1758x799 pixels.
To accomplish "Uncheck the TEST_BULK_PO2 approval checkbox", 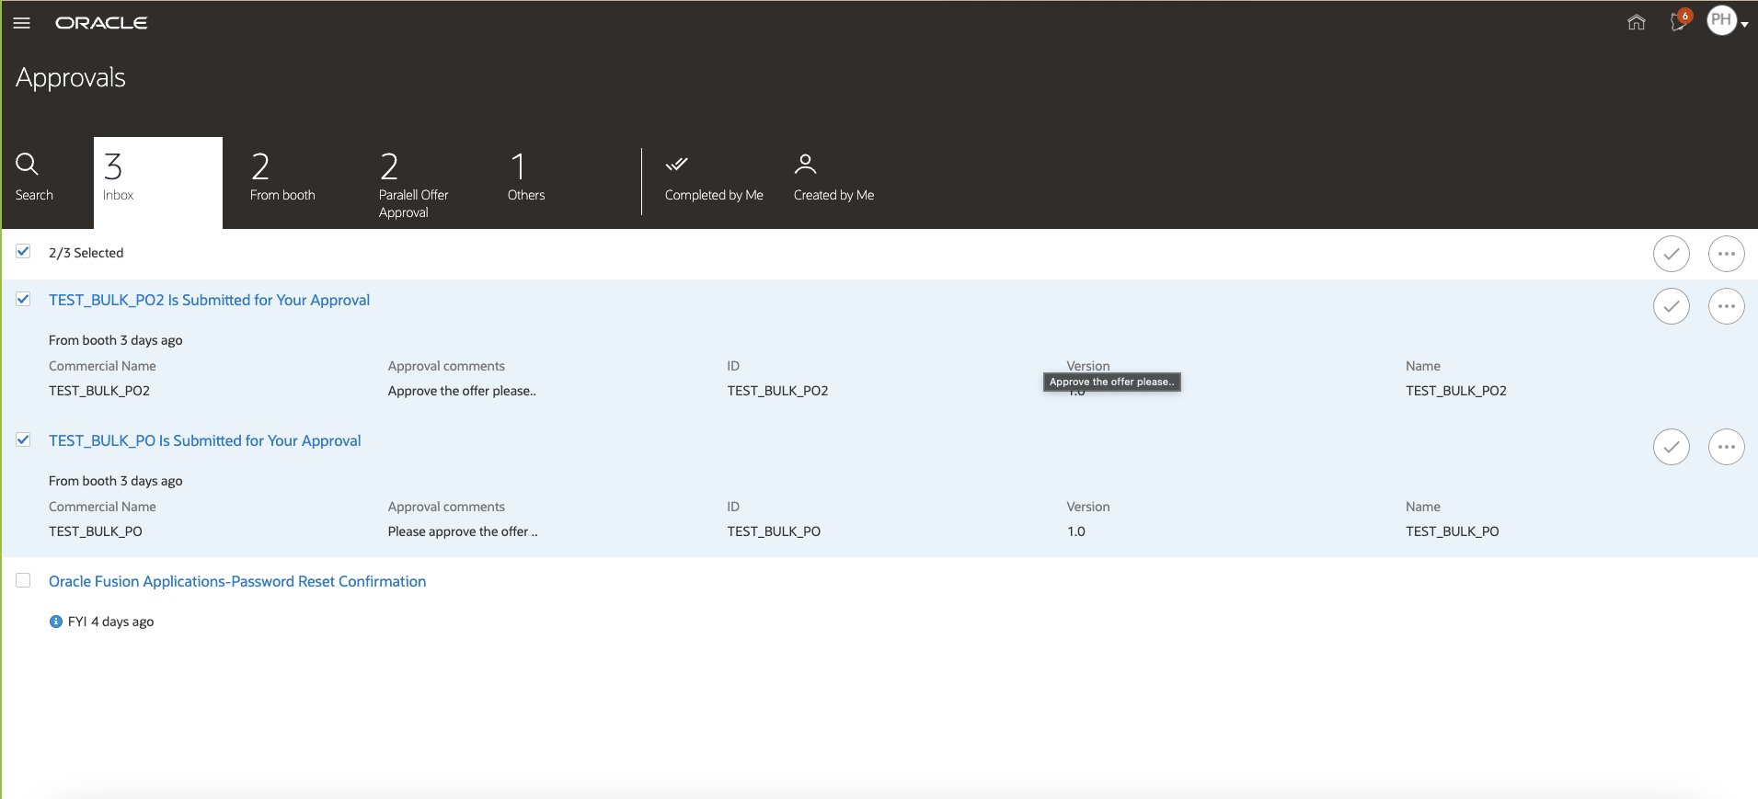I will click(24, 300).
